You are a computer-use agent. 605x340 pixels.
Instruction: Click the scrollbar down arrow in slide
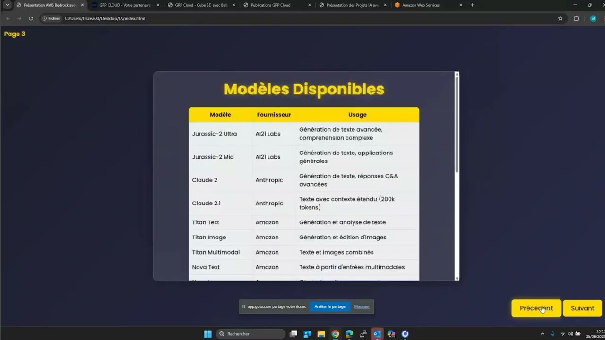(x=457, y=279)
